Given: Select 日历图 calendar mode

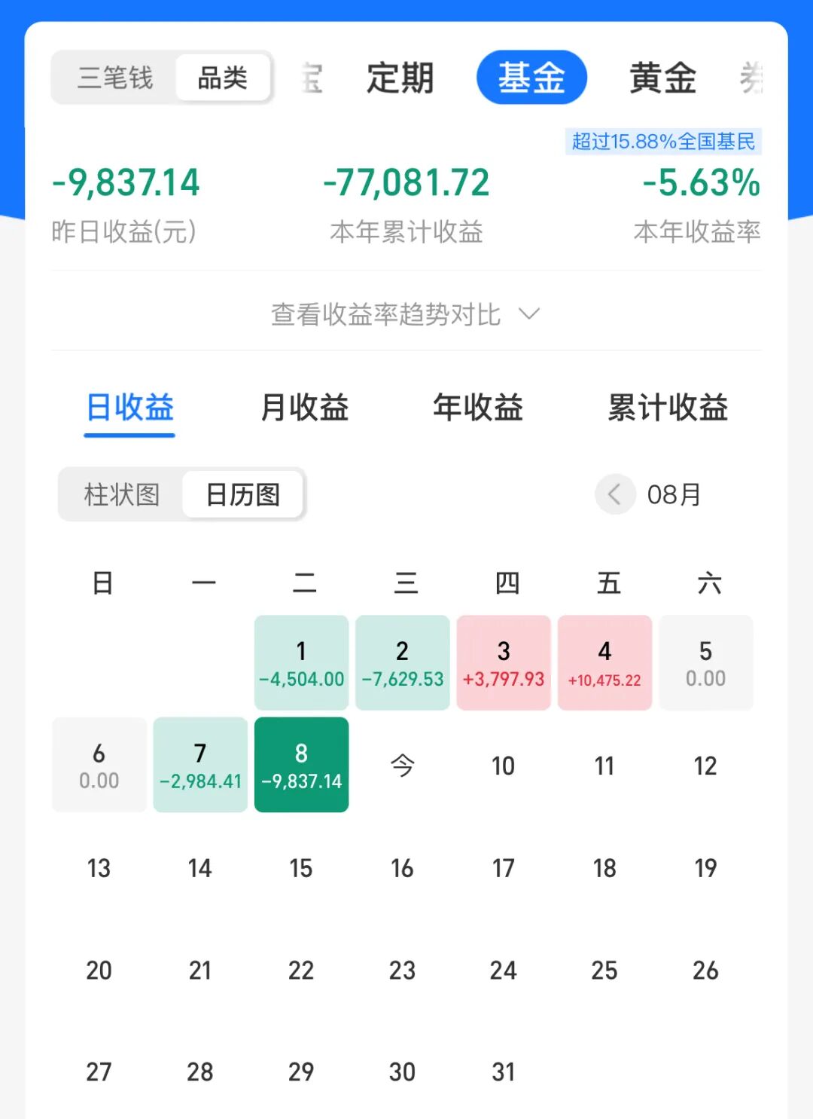Looking at the screenshot, I should [x=242, y=494].
